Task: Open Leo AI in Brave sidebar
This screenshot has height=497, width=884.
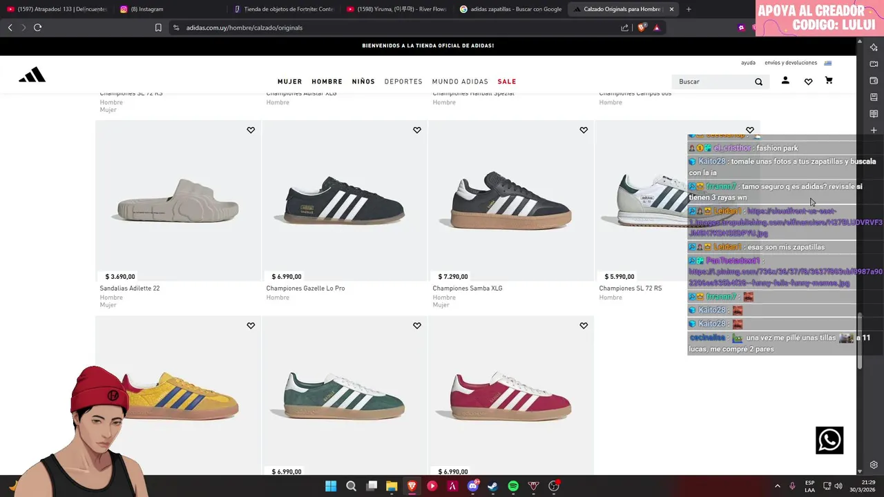Action: point(874,48)
